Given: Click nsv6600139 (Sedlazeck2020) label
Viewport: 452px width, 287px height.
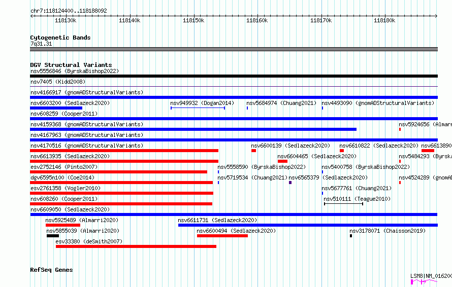Looking at the screenshot, I should [290, 146].
